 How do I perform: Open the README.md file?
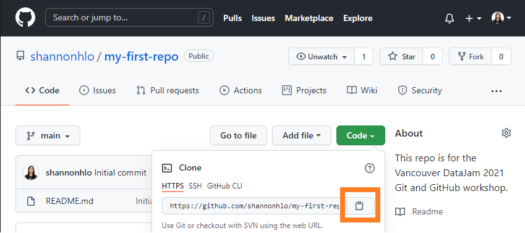pos(69,201)
